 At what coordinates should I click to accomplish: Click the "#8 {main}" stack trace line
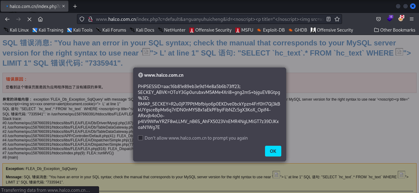[10, 157]
